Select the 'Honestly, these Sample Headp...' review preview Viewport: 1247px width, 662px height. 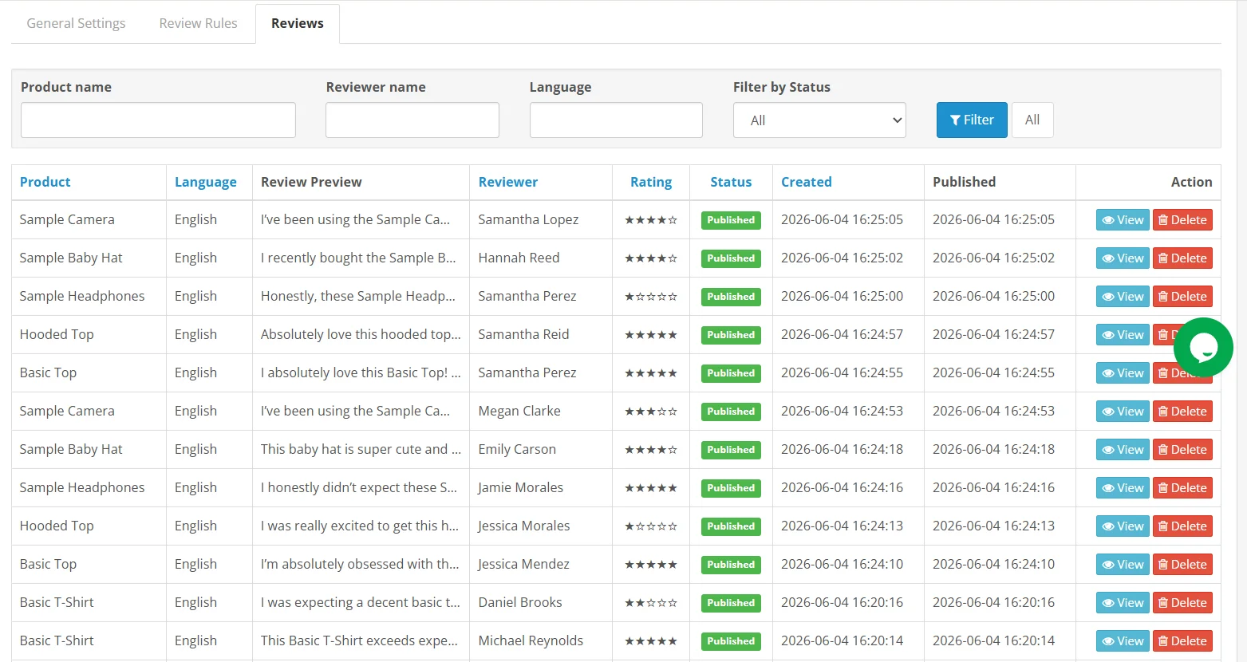[358, 296]
